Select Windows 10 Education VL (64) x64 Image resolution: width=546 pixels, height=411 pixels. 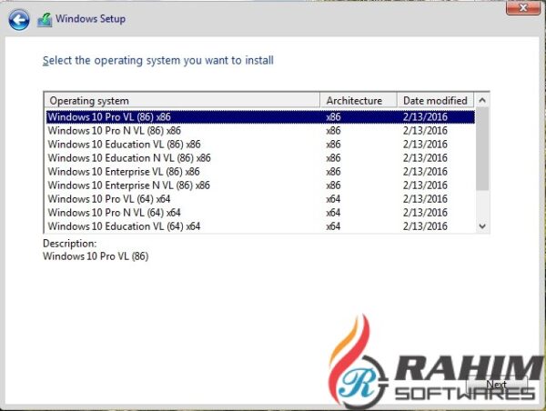pyautogui.click(x=260, y=226)
